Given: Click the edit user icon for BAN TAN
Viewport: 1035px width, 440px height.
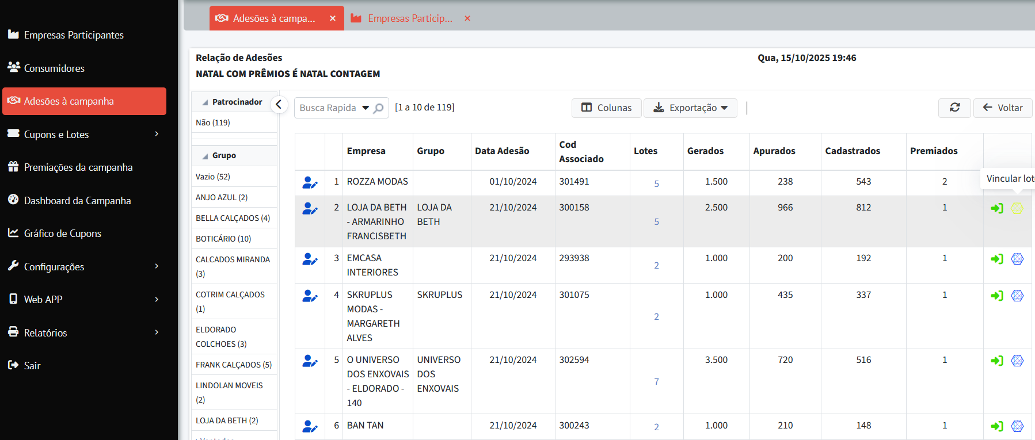Looking at the screenshot, I should click(310, 427).
